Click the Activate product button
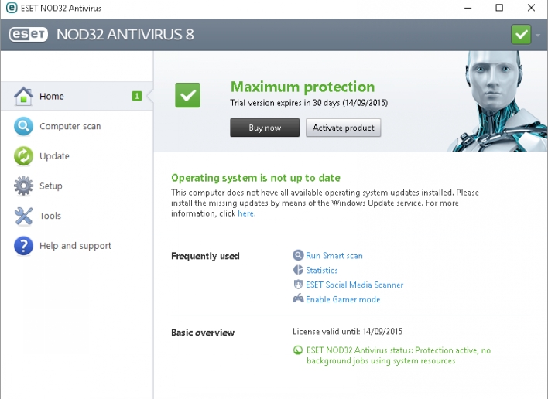This screenshot has width=548, height=399. 343,128
